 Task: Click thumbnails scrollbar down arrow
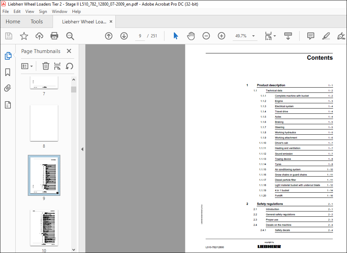pyautogui.click(x=74, y=250)
